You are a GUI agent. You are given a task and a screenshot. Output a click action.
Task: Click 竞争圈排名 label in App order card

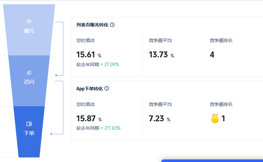tap(221, 104)
